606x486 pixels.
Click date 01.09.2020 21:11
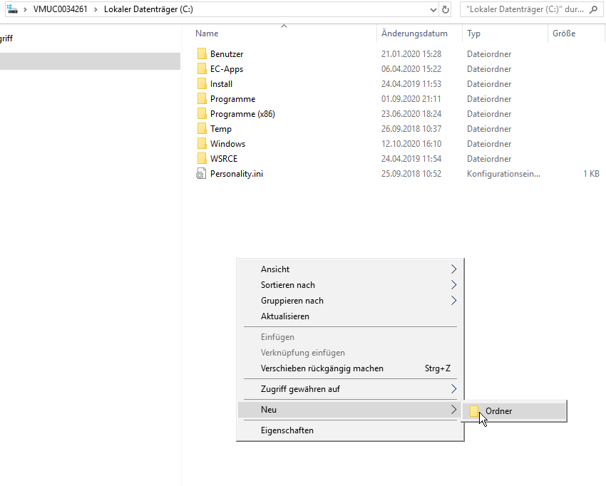411,99
